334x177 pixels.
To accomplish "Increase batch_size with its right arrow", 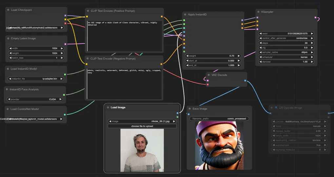I will (62, 58).
